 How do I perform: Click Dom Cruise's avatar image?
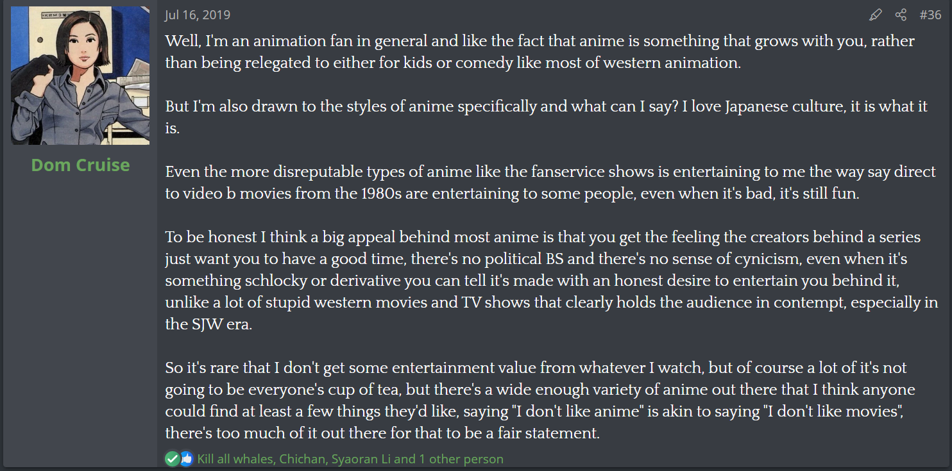[x=80, y=75]
